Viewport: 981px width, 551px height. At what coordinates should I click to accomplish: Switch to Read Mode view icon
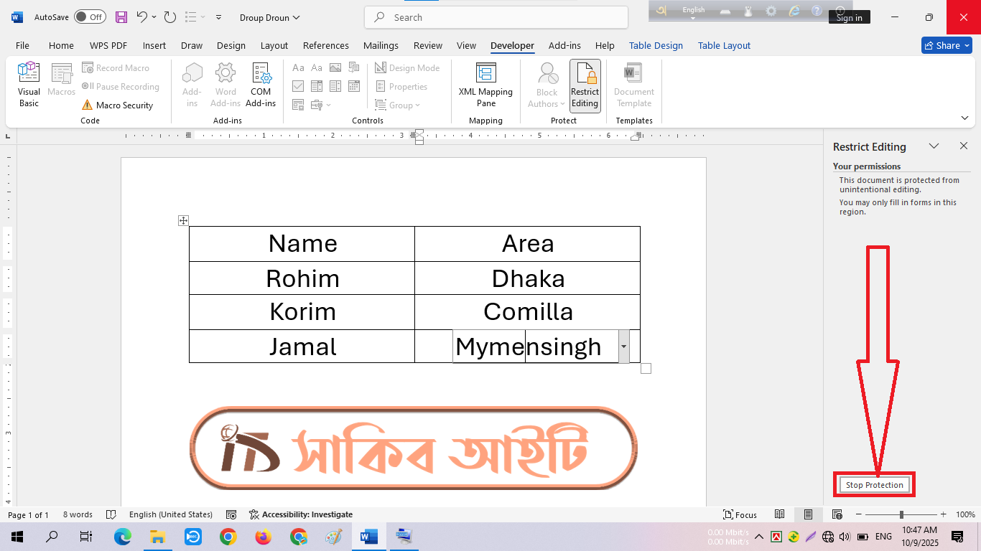coord(779,514)
